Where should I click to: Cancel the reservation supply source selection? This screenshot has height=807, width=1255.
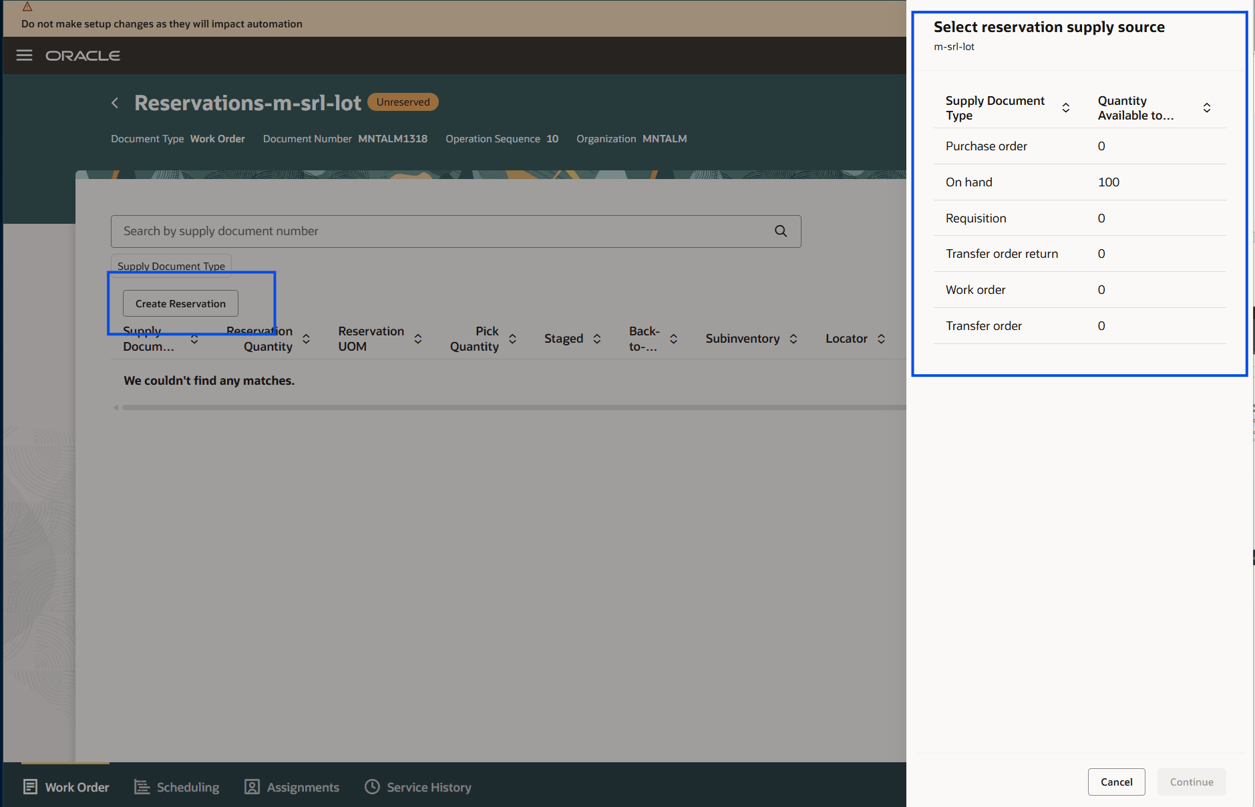tap(1116, 782)
